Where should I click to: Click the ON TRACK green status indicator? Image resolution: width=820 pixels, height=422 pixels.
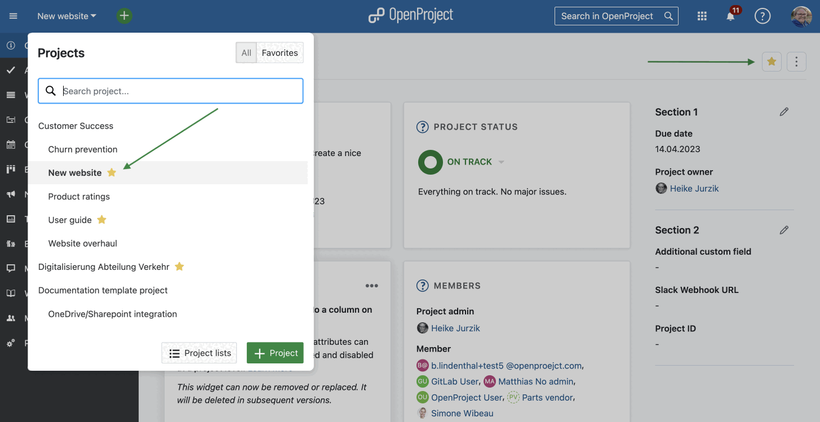coord(430,162)
